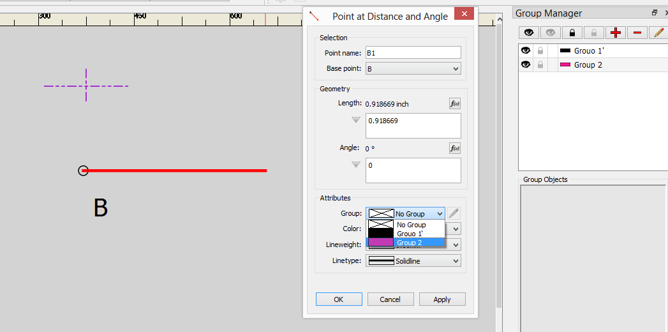The width and height of the screenshot is (668, 332).
Task: Hide Group 2 using its eye icon
Action: (526, 64)
